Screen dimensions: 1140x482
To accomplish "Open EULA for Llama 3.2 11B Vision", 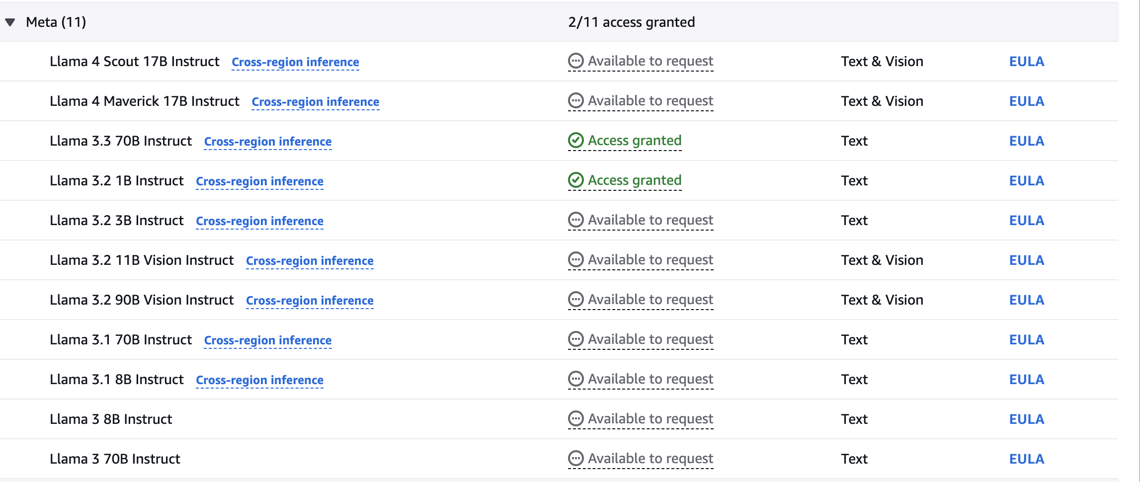I will (x=1027, y=260).
